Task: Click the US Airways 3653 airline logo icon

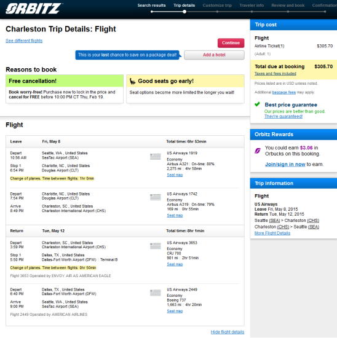Action: click(x=156, y=246)
